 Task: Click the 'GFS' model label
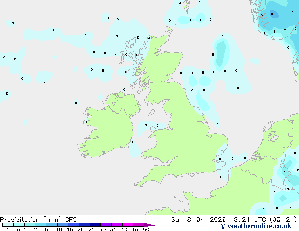click(71, 220)
